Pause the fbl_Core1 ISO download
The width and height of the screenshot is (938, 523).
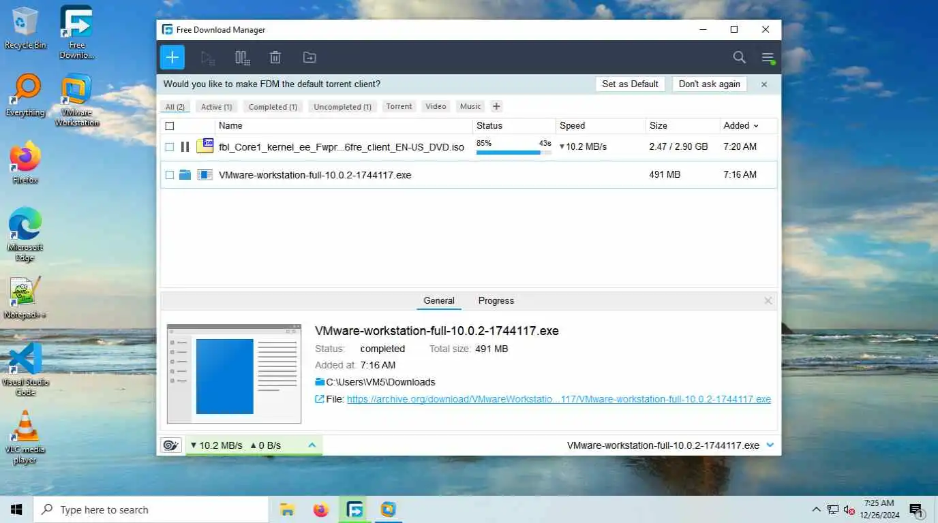[185, 146]
